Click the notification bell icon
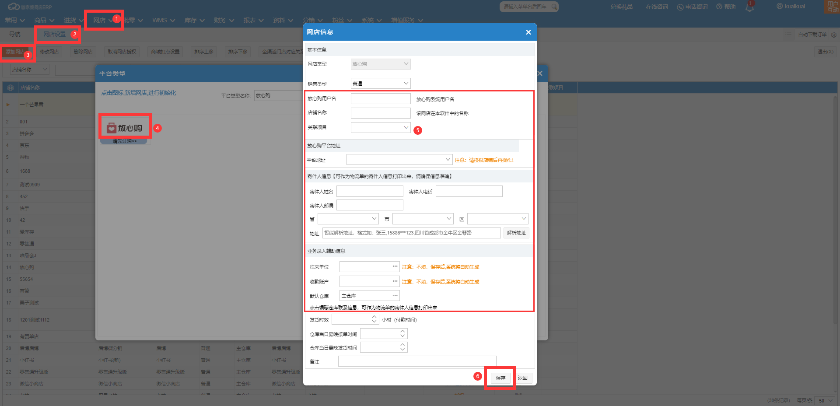 point(750,7)
